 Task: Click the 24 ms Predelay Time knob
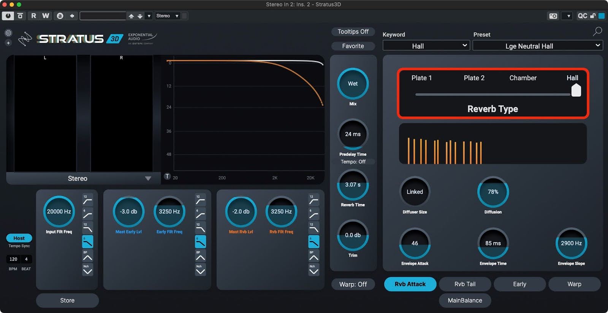353,134
